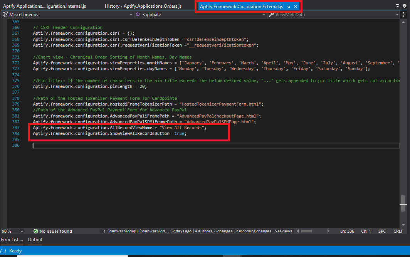Viewport: 410px width, 257px height.
Task: Click the horizontal scrollbar left arrow
Action: (297, 231)
